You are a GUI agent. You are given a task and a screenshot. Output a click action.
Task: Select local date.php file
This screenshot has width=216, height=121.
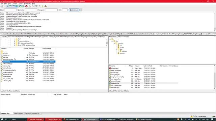click(x=5, y=57)
